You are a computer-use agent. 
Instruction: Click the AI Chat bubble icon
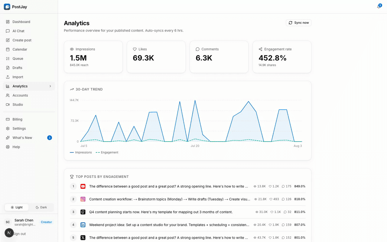8,31
